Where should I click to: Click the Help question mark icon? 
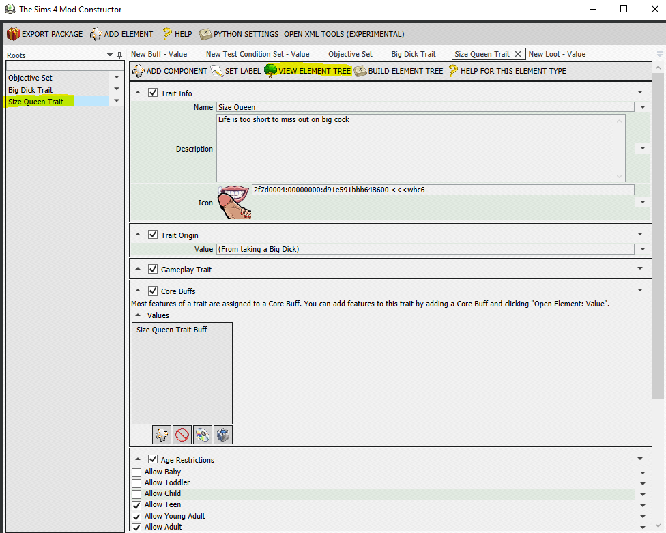(167, 34)
